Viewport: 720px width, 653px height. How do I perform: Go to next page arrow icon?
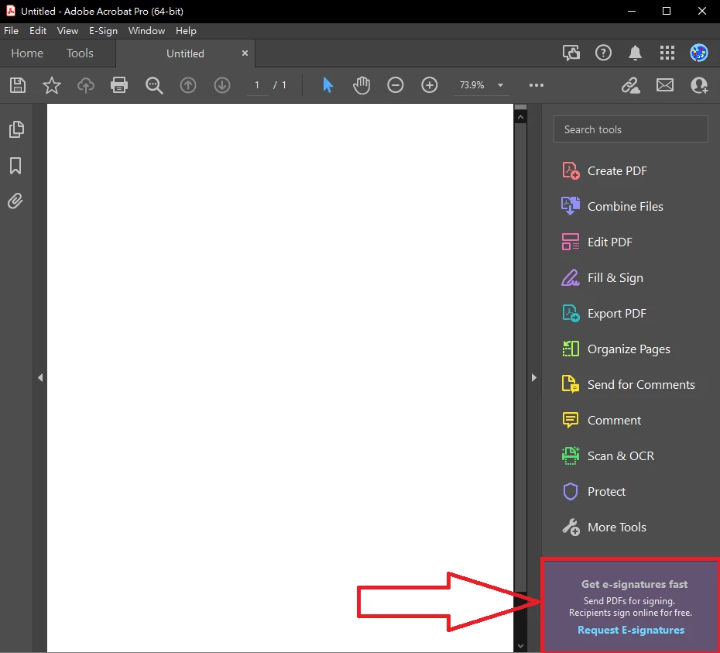222,85
